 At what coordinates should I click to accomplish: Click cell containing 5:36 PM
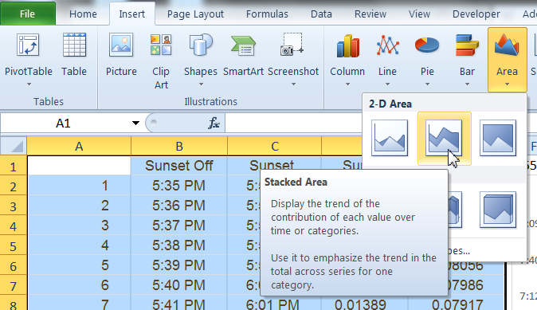(179, 206)
